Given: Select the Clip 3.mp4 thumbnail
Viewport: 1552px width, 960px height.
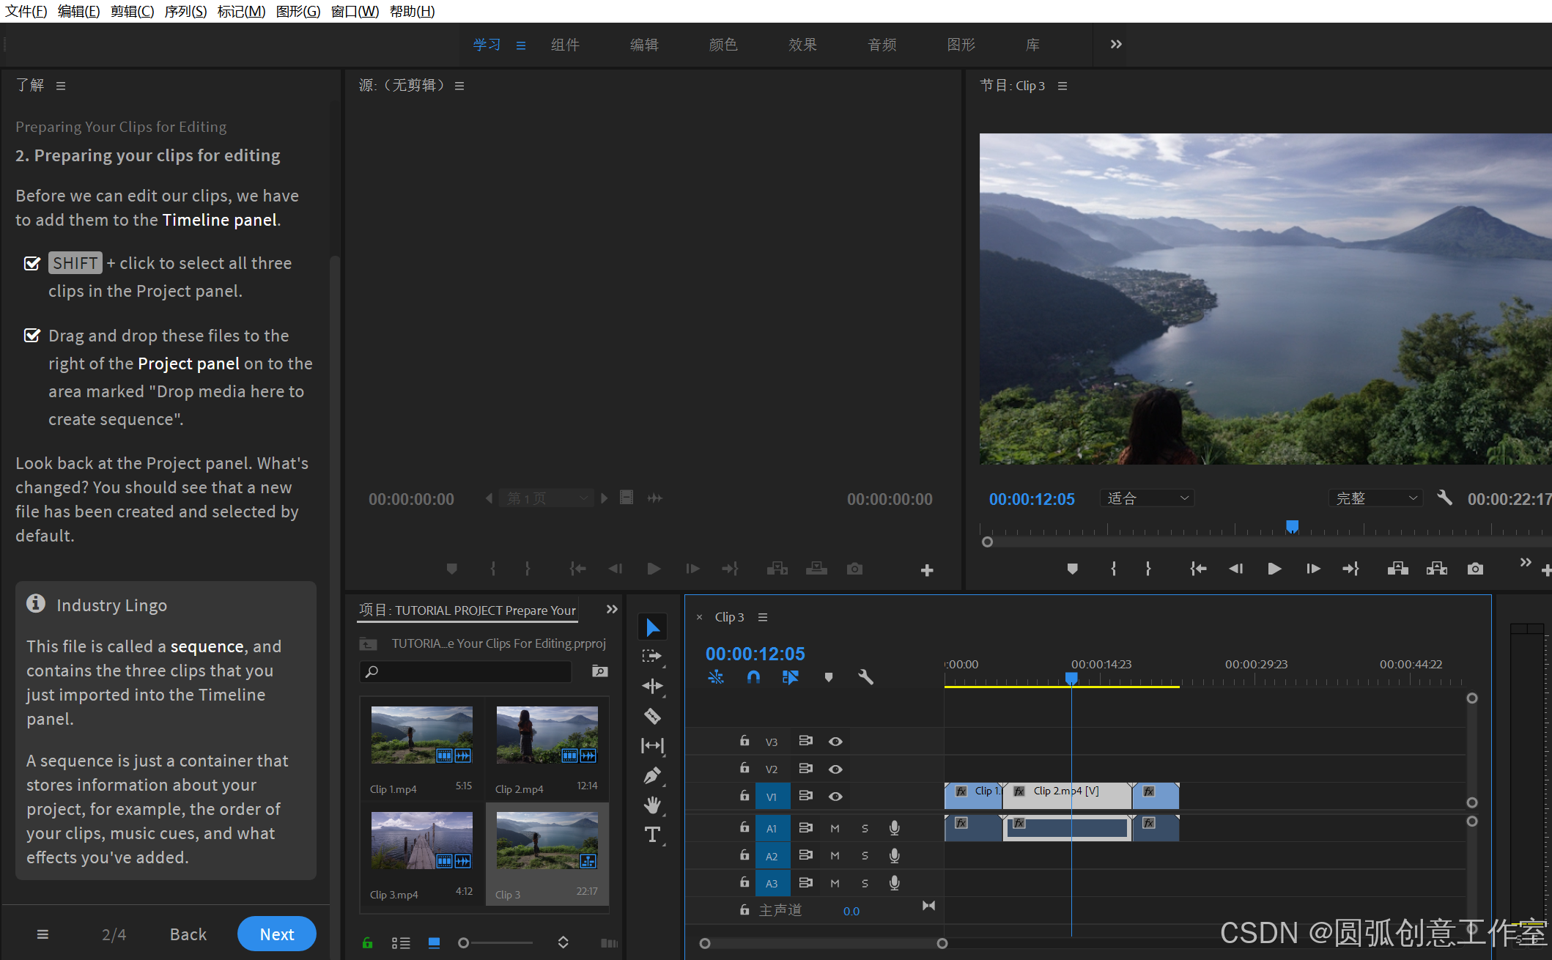Looking at the screenshot, I should point(422,840).
